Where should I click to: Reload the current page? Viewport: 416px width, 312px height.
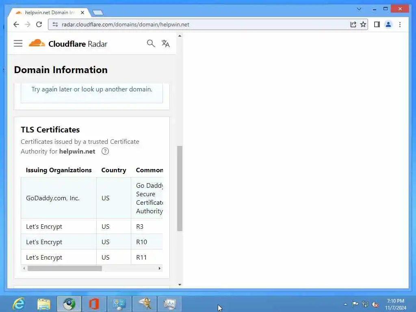tap(39, 24)
